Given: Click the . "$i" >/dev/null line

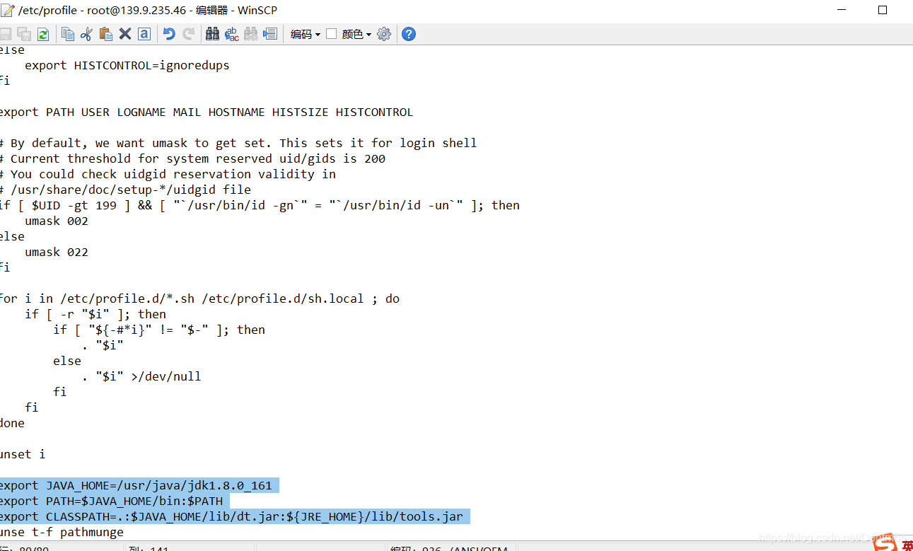Looking at the screenshot, I should [x=141, y=376].
